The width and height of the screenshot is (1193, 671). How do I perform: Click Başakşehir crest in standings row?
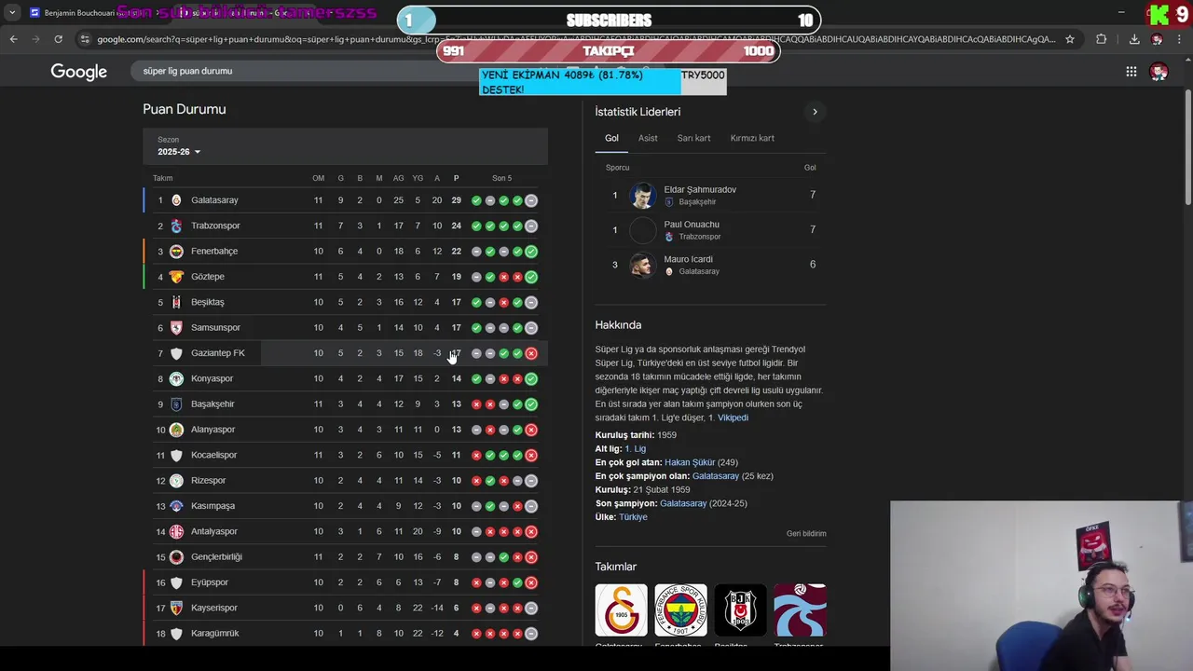pyautogui.click(x=176, y=404)
